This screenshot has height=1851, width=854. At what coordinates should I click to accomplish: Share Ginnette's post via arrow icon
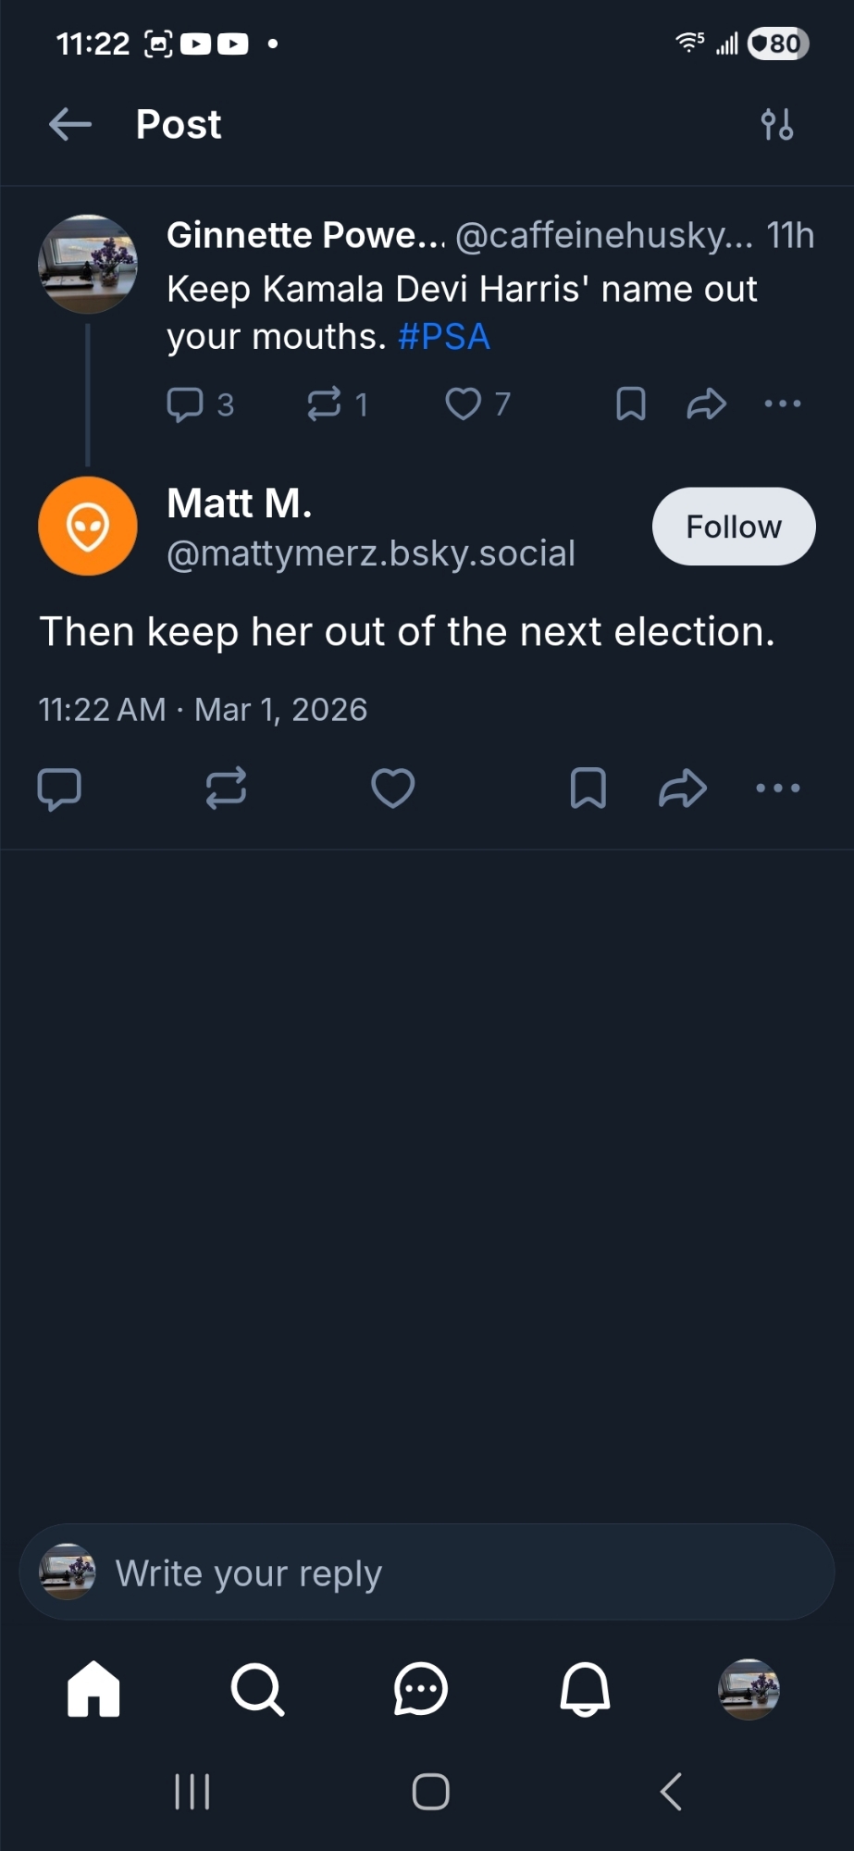[x=706, y=404]
